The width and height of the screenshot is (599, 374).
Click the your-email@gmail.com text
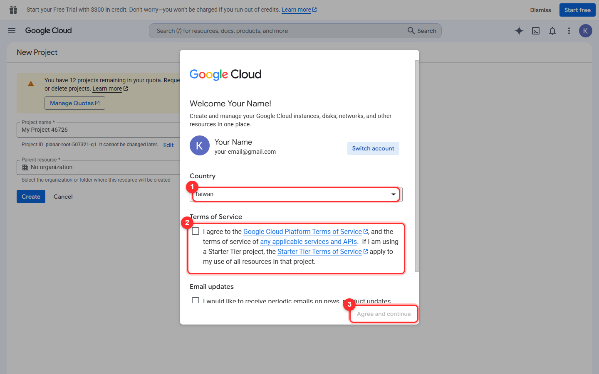(x=245, y=152)
